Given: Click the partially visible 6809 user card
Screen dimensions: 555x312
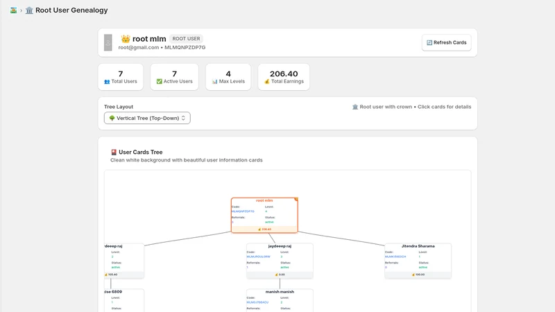Looking at the screenshot, I should 124,300.
